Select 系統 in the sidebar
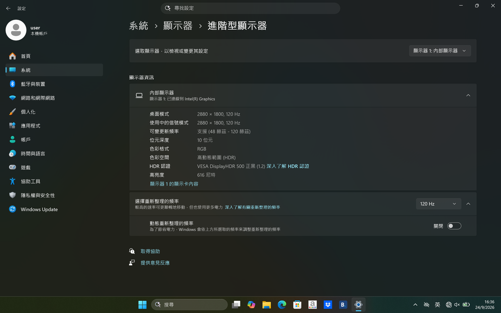 54,70
